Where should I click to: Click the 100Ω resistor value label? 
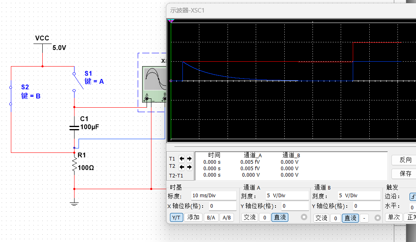(86, 168)
